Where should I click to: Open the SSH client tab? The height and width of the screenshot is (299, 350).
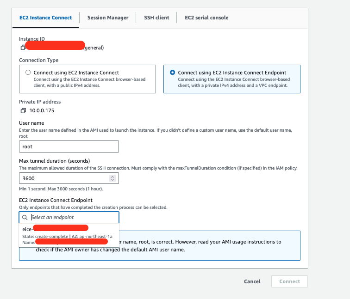click(x=156, y=18)
